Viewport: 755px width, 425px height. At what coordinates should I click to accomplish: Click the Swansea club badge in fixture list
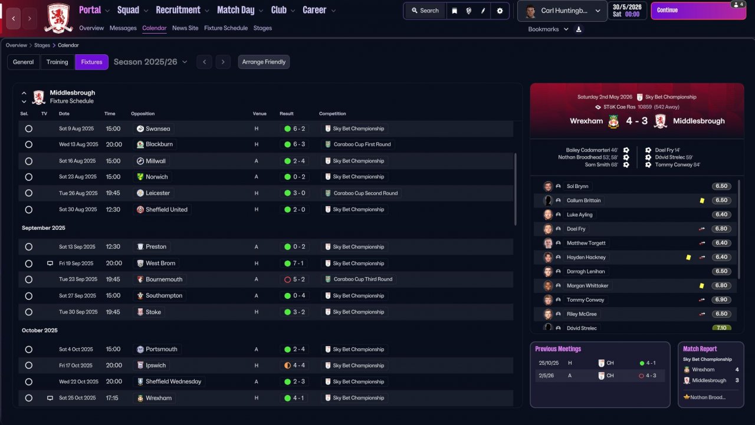pos(140,129)
